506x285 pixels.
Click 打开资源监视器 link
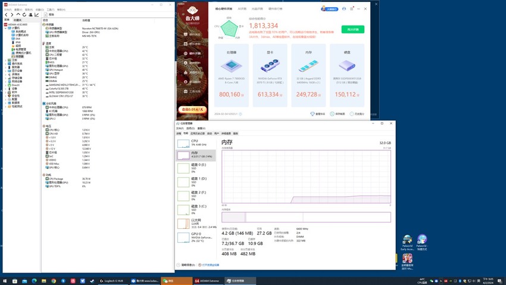208,265
